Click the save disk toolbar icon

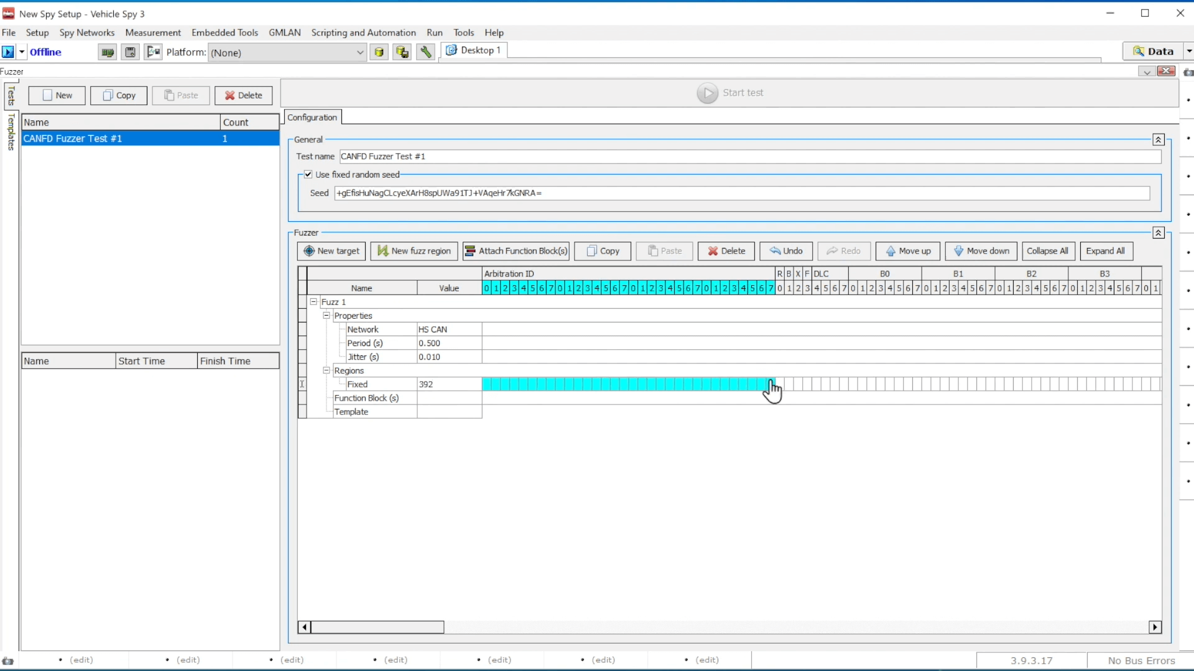[x=130, y=52]
